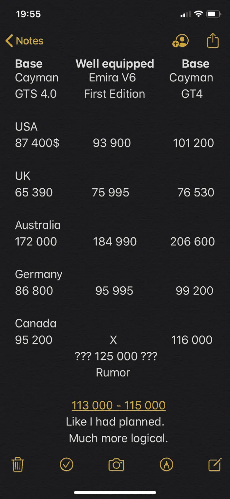
Task: Go back to Notes list
Action: tap(29, 41)
